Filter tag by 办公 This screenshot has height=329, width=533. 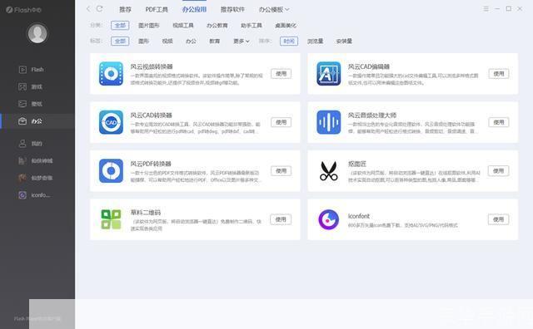(x=191, y=41)
